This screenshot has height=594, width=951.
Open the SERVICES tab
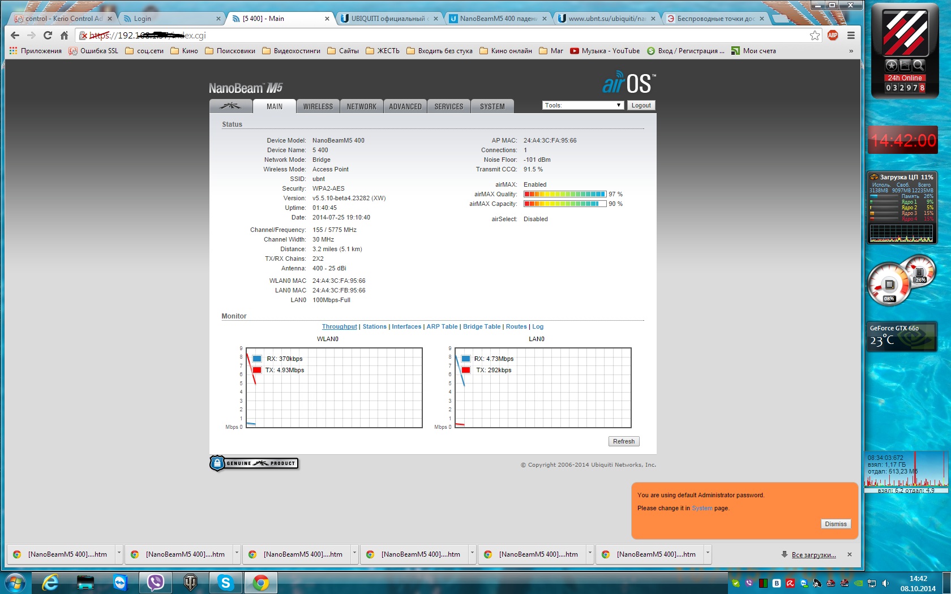point(449,106)
